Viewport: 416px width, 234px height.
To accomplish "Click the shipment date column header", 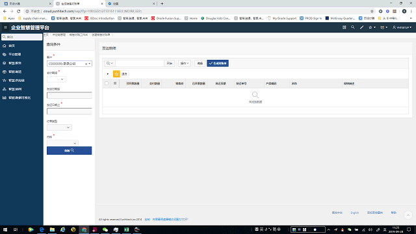I will point(220,84).
